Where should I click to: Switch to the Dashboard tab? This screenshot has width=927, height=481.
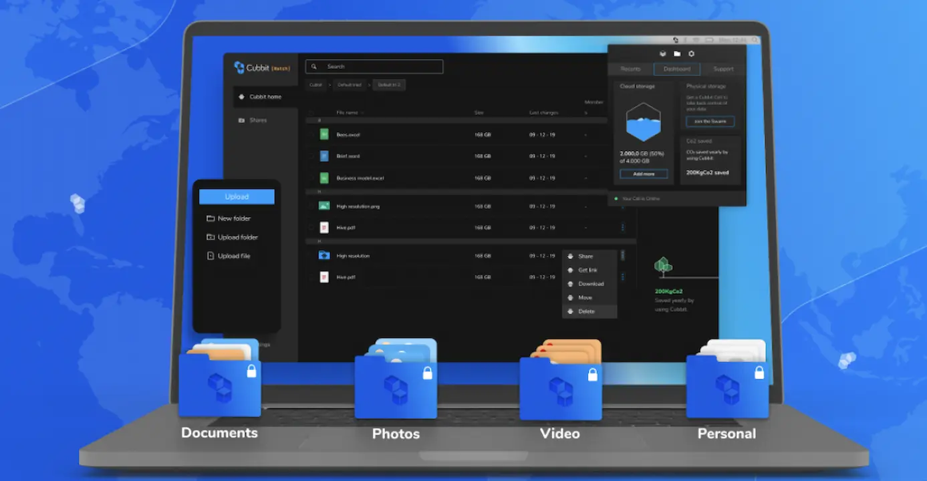676,69
